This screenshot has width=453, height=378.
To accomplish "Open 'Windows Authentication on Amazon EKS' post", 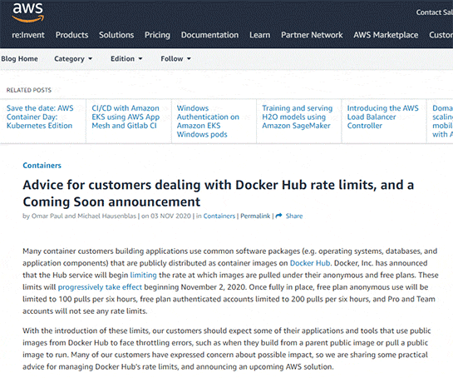I will 208,122.
